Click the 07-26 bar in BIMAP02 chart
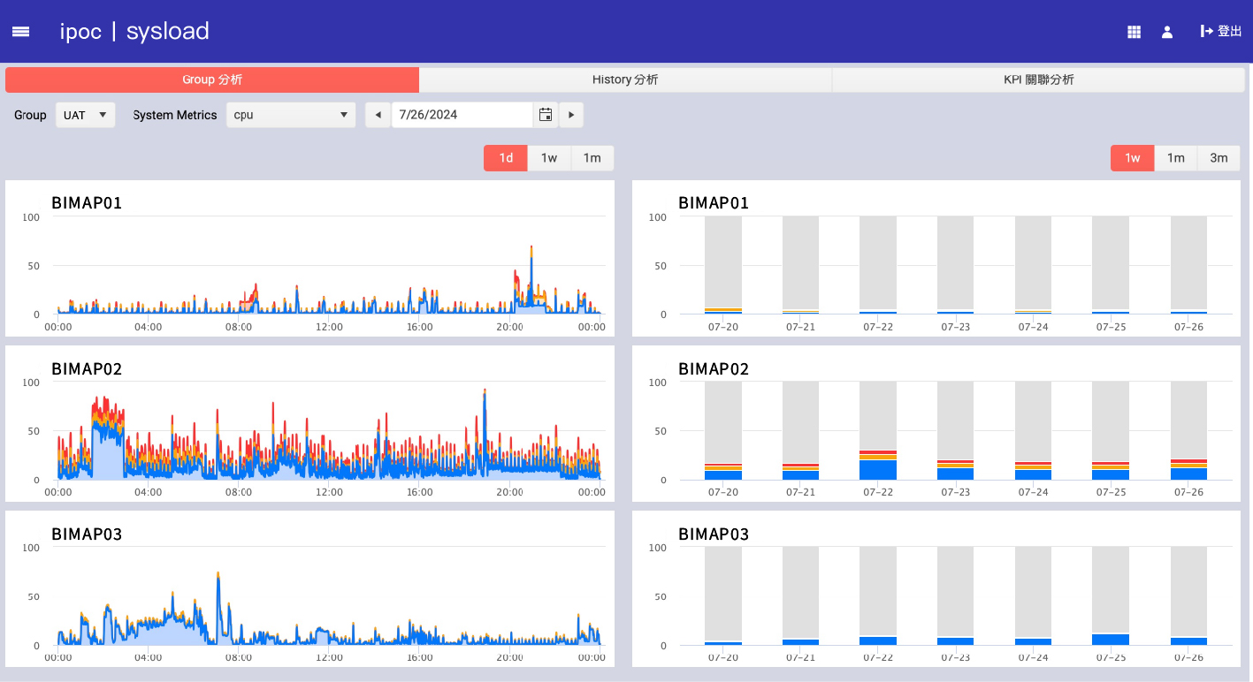 [1188, 430]
